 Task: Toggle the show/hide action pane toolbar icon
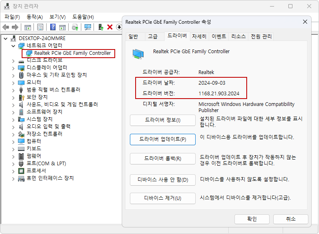point(62,27)
